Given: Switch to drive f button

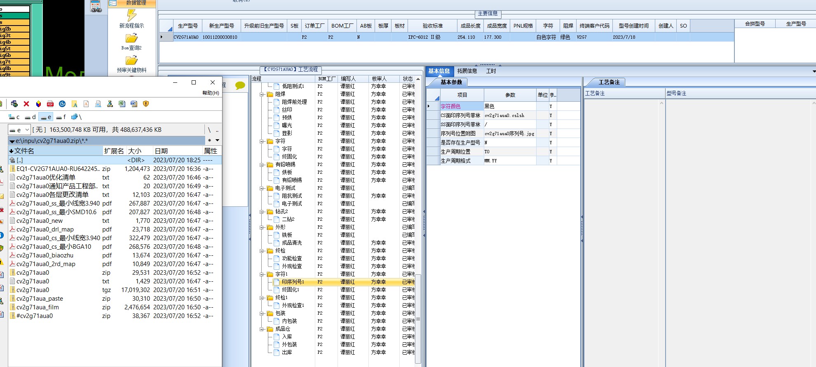Looking at the screenshot, I should click(61, 117).
